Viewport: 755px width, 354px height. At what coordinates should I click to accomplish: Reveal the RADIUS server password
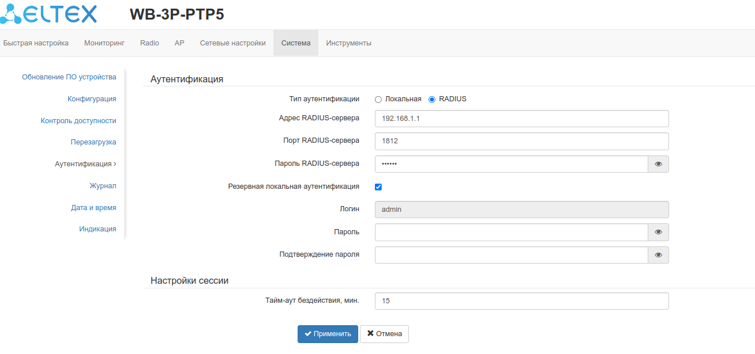click(658, 164)
